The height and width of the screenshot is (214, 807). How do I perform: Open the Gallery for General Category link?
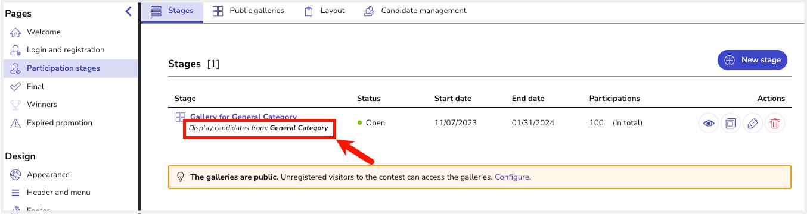click(243, 117)
